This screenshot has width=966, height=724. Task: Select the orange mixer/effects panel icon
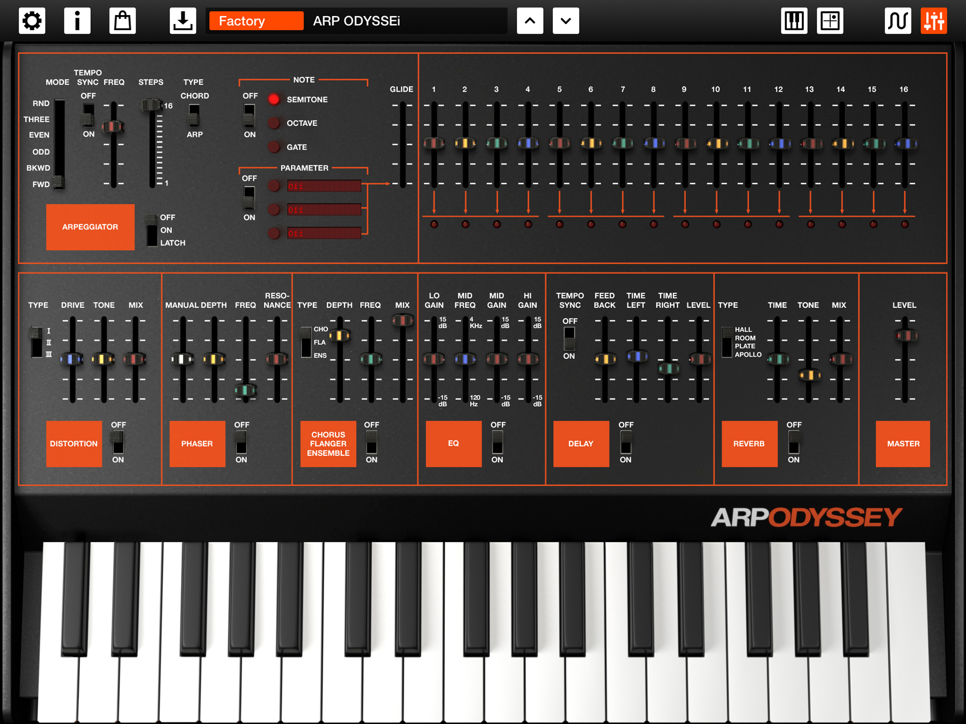(x=933, y=20)
